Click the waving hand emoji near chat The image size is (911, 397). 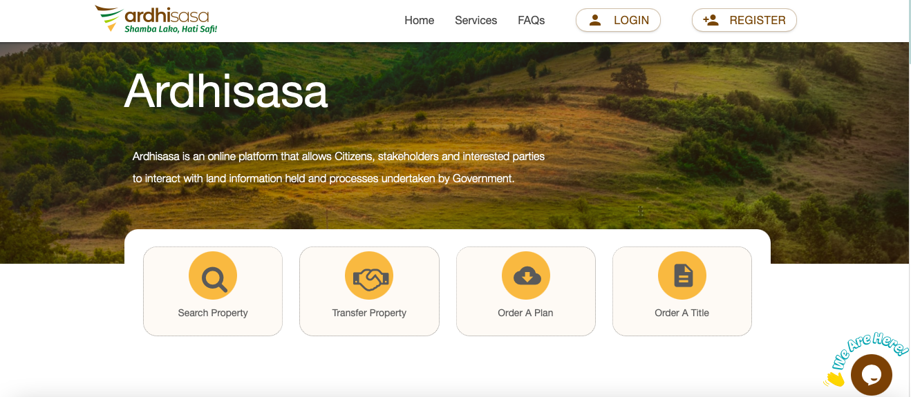pos(834,378)
